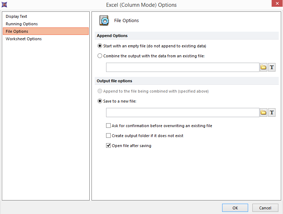Select Save to a new file radio
The width and height of the screenshot is (283, 214).
(100, 101)
